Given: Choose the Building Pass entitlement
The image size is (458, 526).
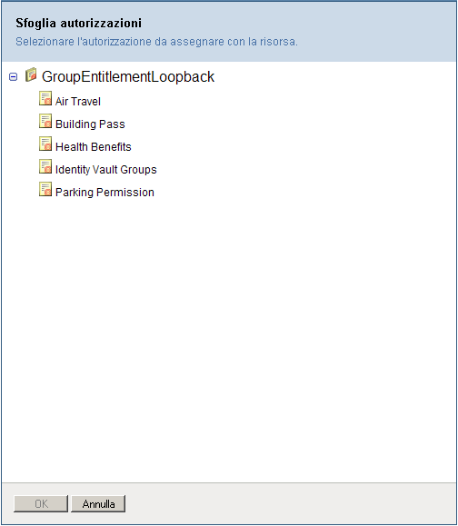Looking at the screenshot, I should (90, 124).
